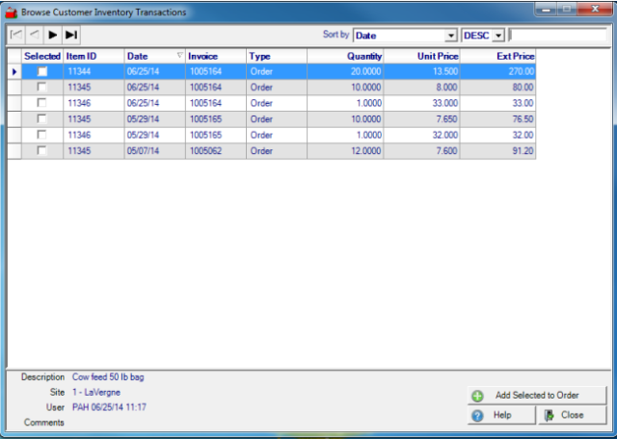The image size is (617, 439).
Task: Sort by the Ext Price column header
Action: click(498, 56)
